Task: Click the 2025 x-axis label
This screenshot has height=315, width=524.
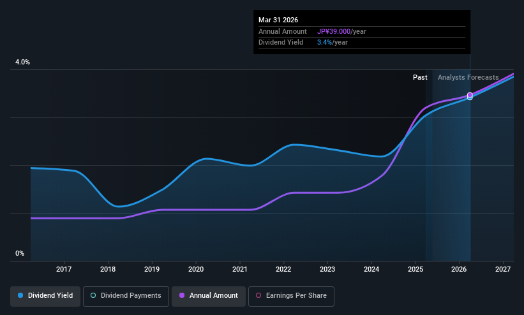Action: coord(415,269)
